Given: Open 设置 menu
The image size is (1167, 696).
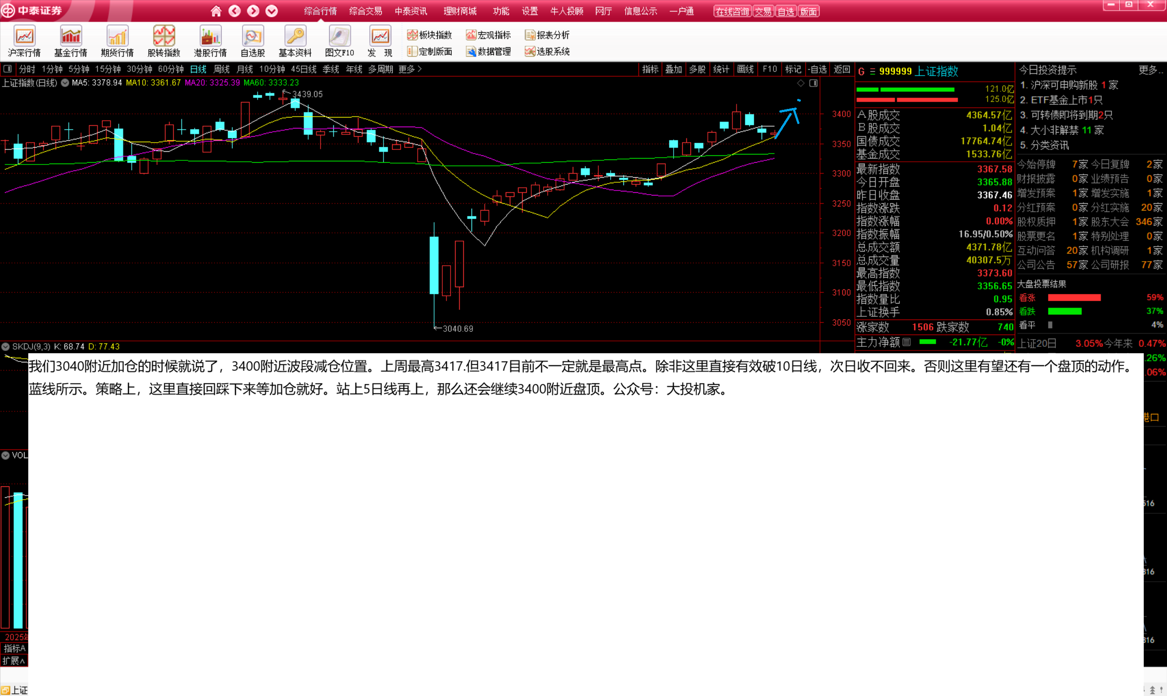Looking at the screenshot, I should click(x=530, y=11).
